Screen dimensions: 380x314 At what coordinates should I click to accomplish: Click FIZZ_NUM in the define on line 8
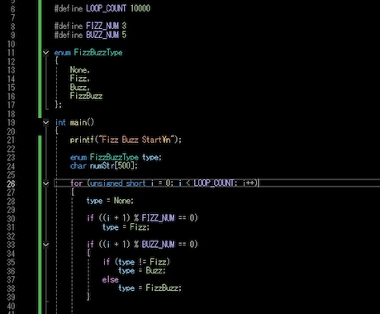tap(102, 26)
